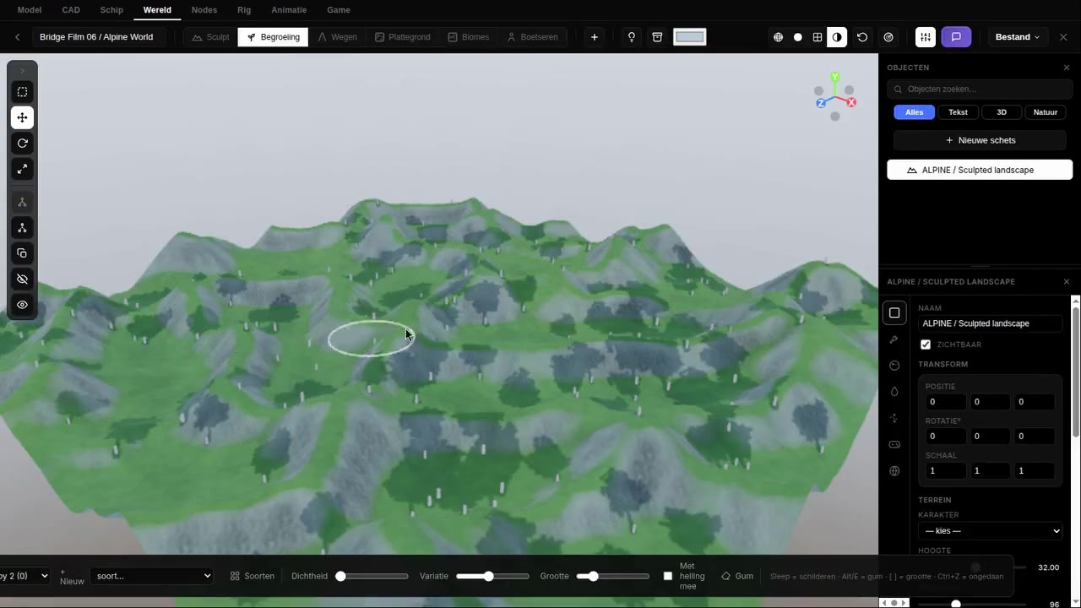Select solid white circle shading mode
The height and width of the screenshot is (608, 1081).
798,37
